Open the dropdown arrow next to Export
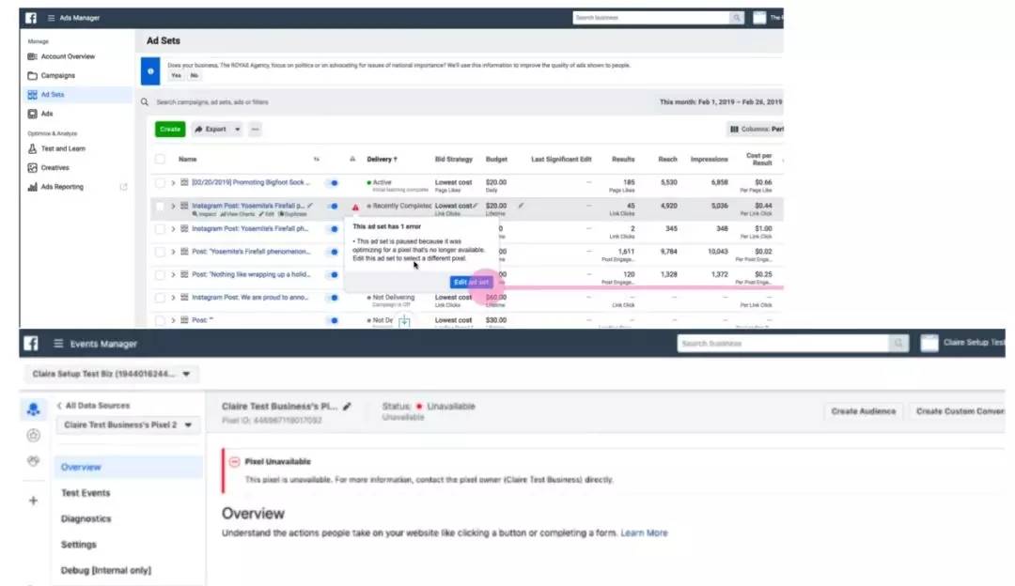The width and height of the screenshot is (1015, 586). pos(238,130)
